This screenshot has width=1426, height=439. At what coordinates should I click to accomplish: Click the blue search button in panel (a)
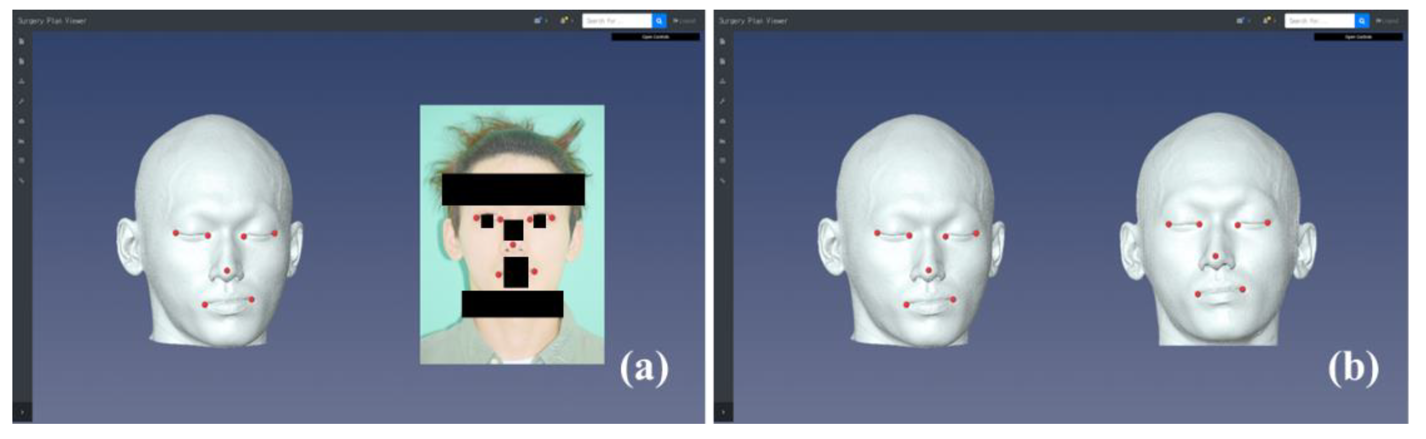click(659, 21)
